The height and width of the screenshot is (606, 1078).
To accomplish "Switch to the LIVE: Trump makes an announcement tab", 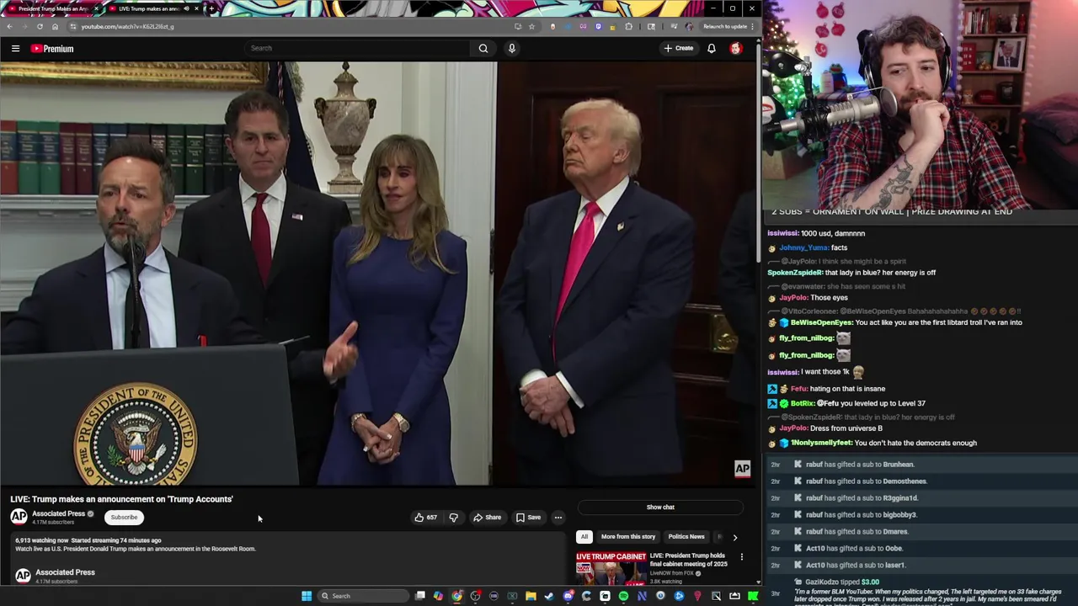I will 154,8.
